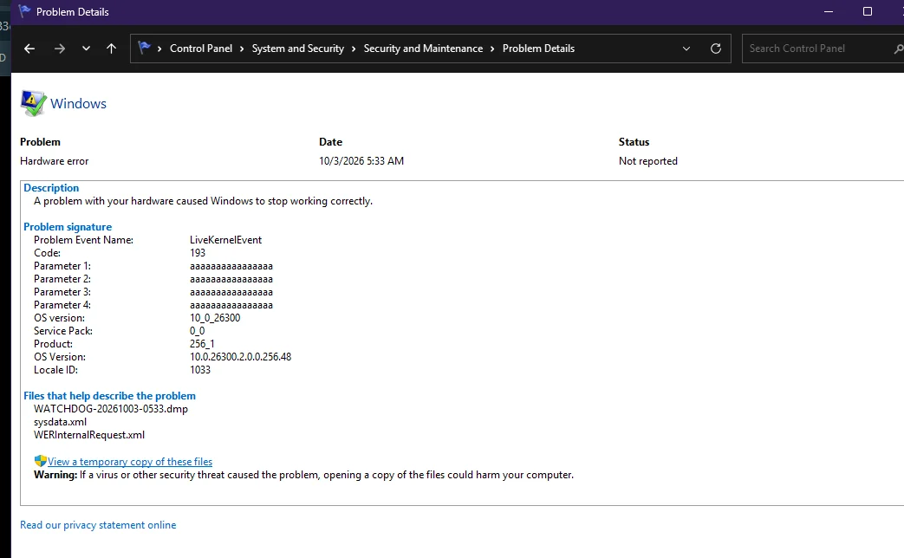Click the Product value 256_1
The width and height of the screenshot is (904, 558).
point(202,344)
